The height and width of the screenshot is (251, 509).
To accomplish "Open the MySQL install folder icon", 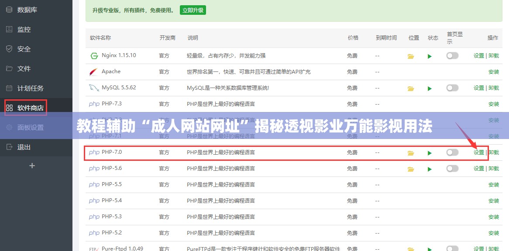I will click(411, 88).
